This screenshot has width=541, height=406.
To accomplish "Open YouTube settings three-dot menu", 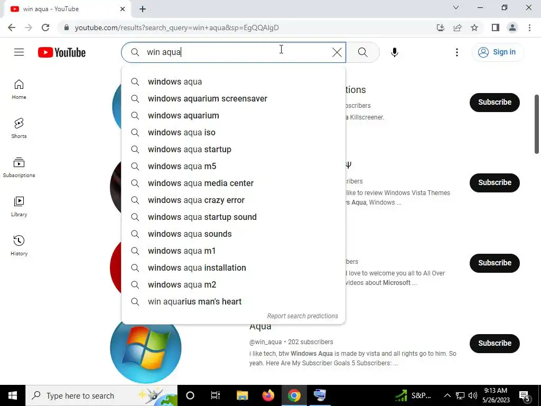I will (x=457, y=52).
